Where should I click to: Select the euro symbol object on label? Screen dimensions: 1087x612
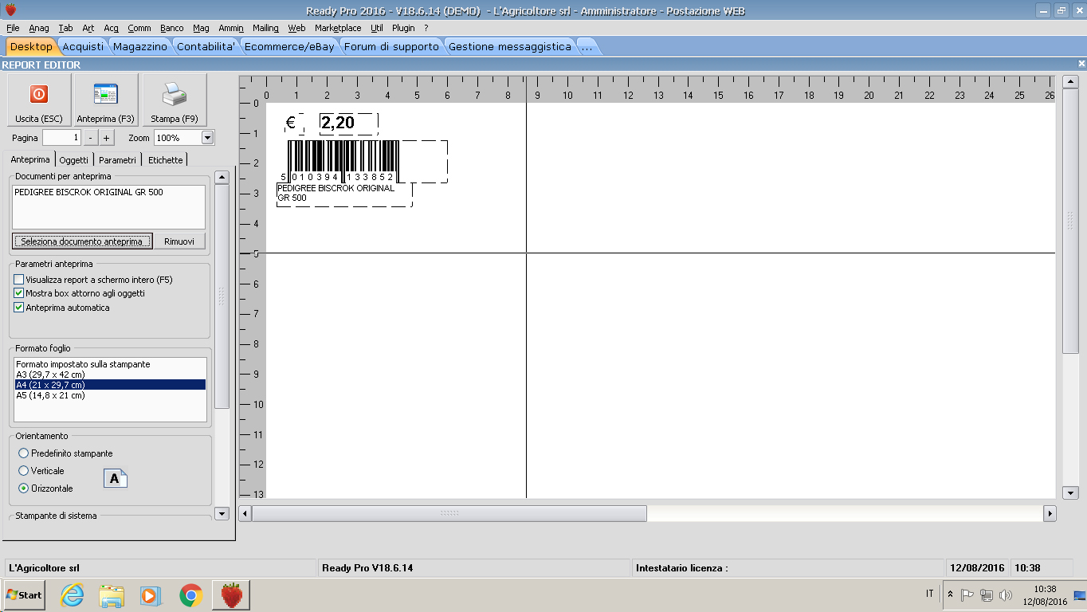(x=294, y=123)
